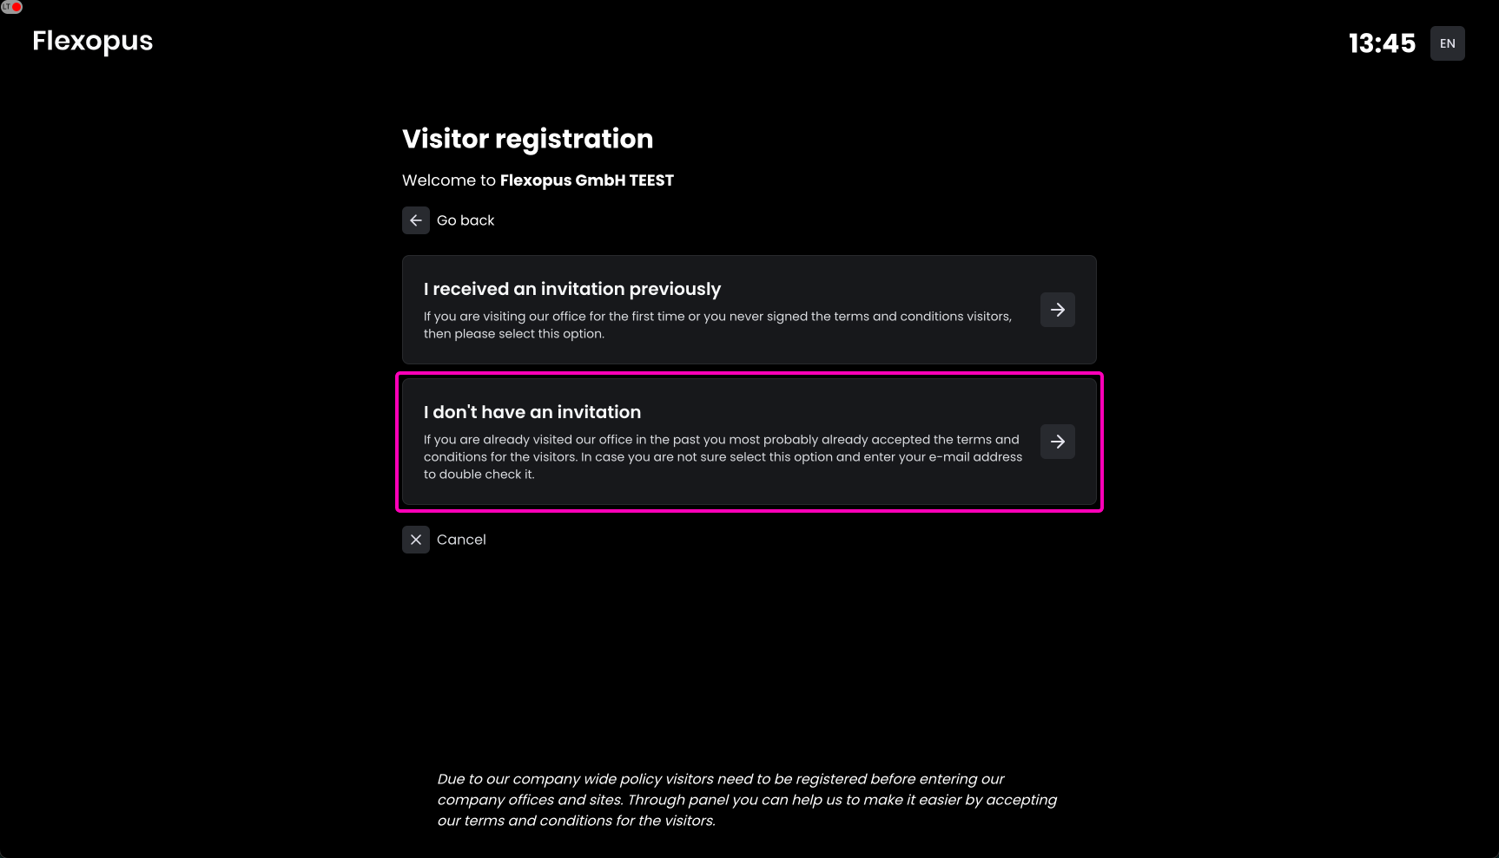Viewport: 1499px width, 858px height.
Task: Click the arrow beside 'I received an invitation previously'
Action: click(x=1057, y=310)
